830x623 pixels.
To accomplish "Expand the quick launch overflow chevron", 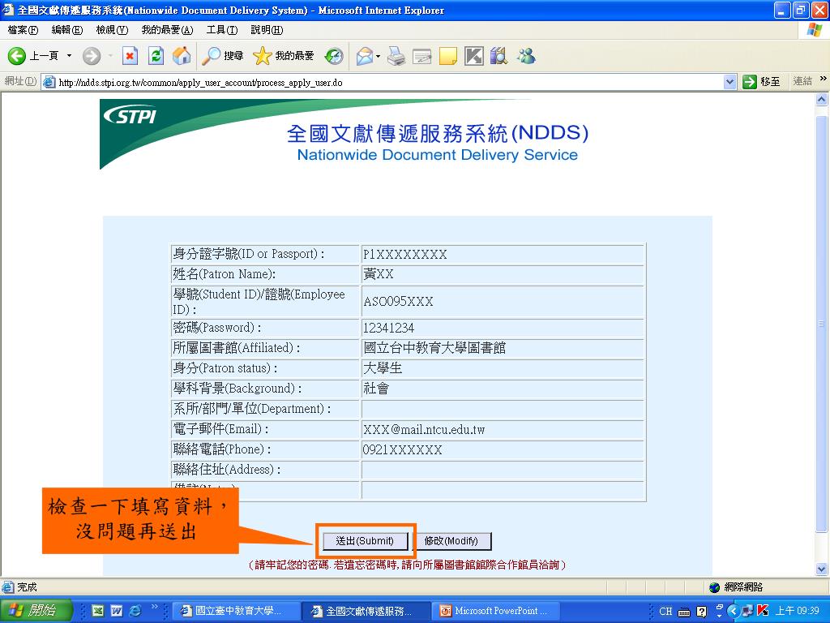I will click(155, 607).
